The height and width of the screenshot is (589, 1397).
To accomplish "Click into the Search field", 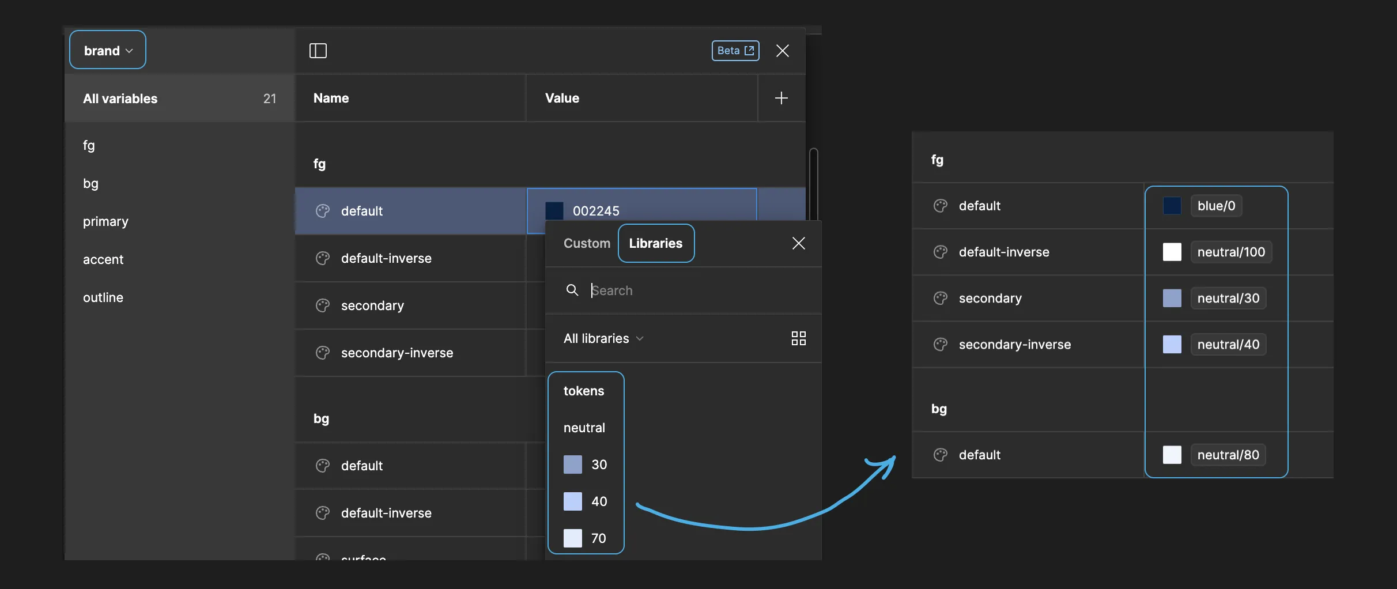I will click(x=692, y=290).
